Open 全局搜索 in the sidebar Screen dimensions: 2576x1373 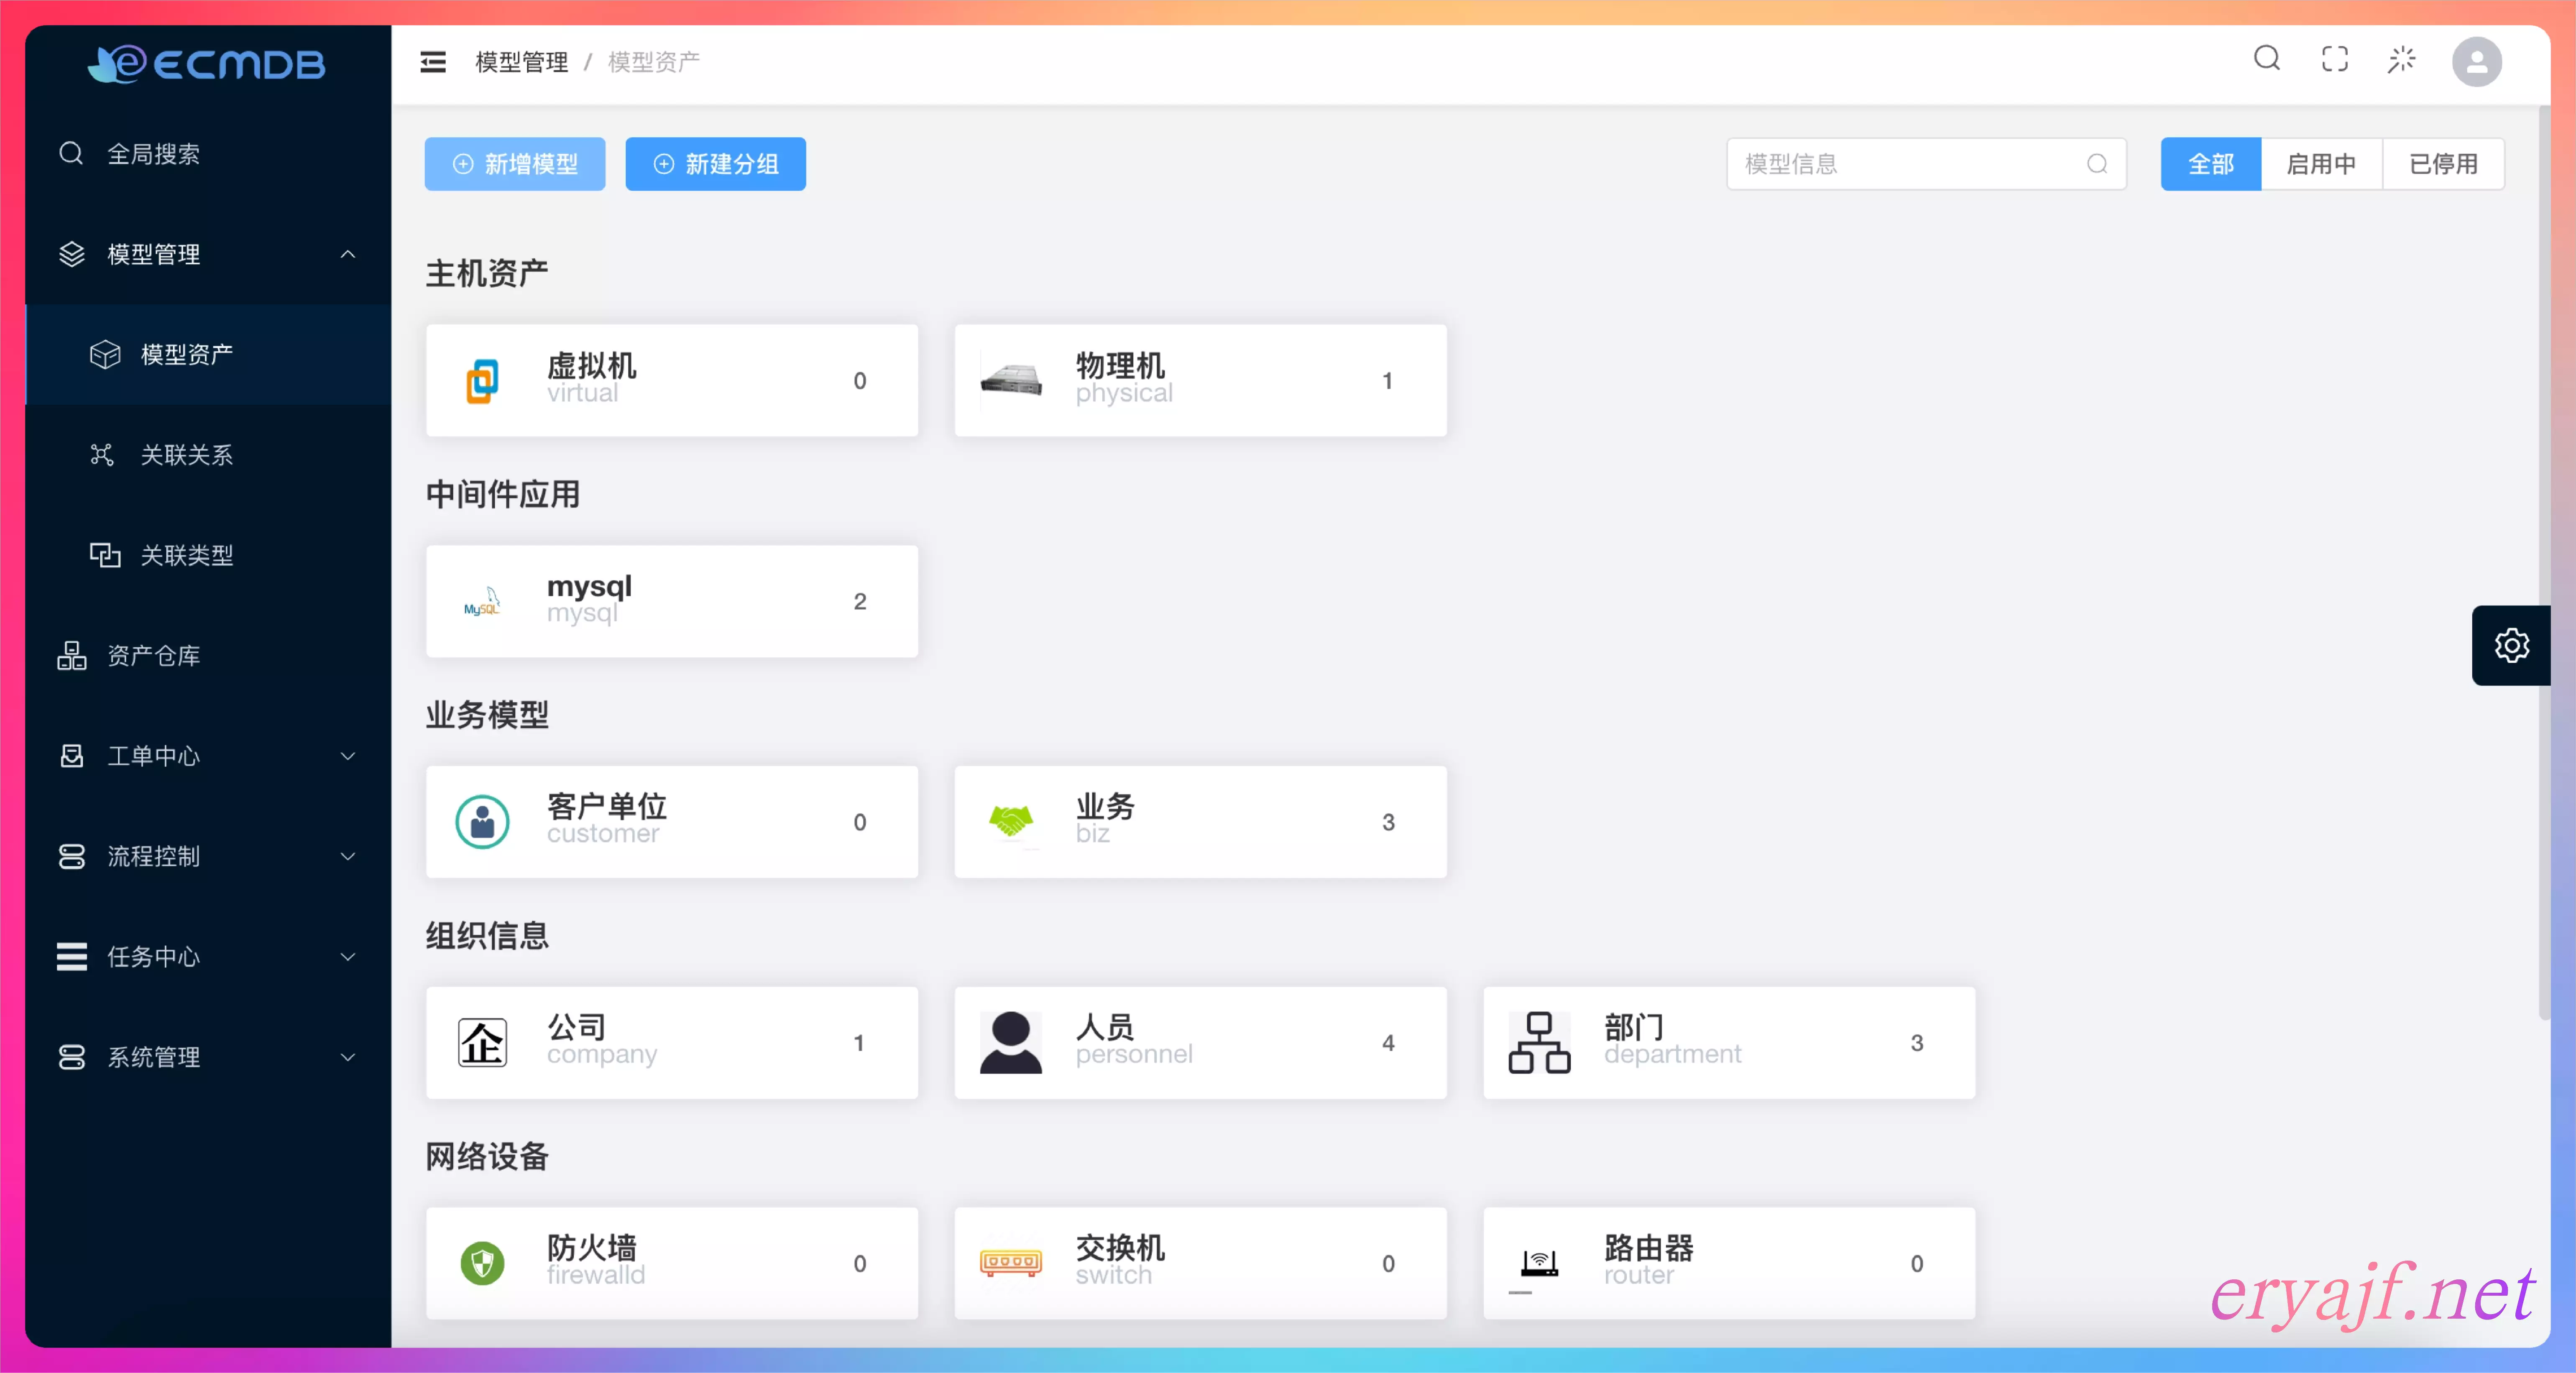(208, 153)
